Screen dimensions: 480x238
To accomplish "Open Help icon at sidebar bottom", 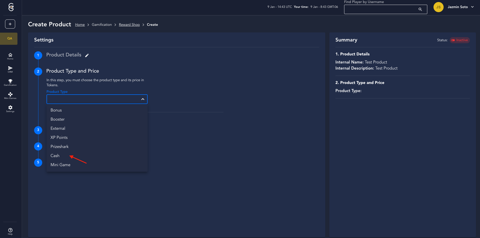I will [x=10, y=231].
